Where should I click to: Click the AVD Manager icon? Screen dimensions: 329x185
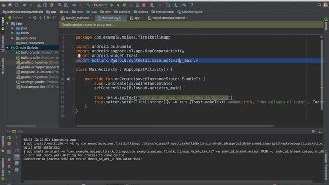click(152, 5)
